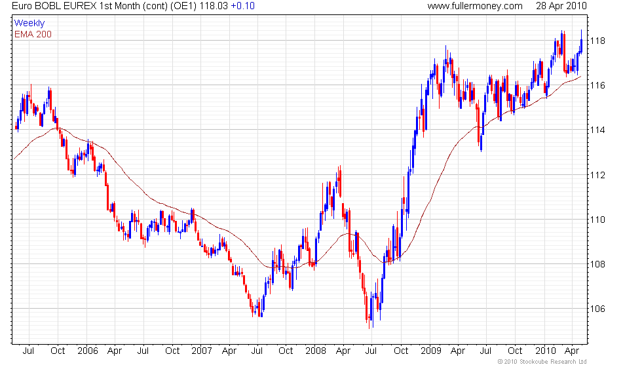
Task: Click the '(OE1)' ticker symbol in title
Action: tap(184, 6)
